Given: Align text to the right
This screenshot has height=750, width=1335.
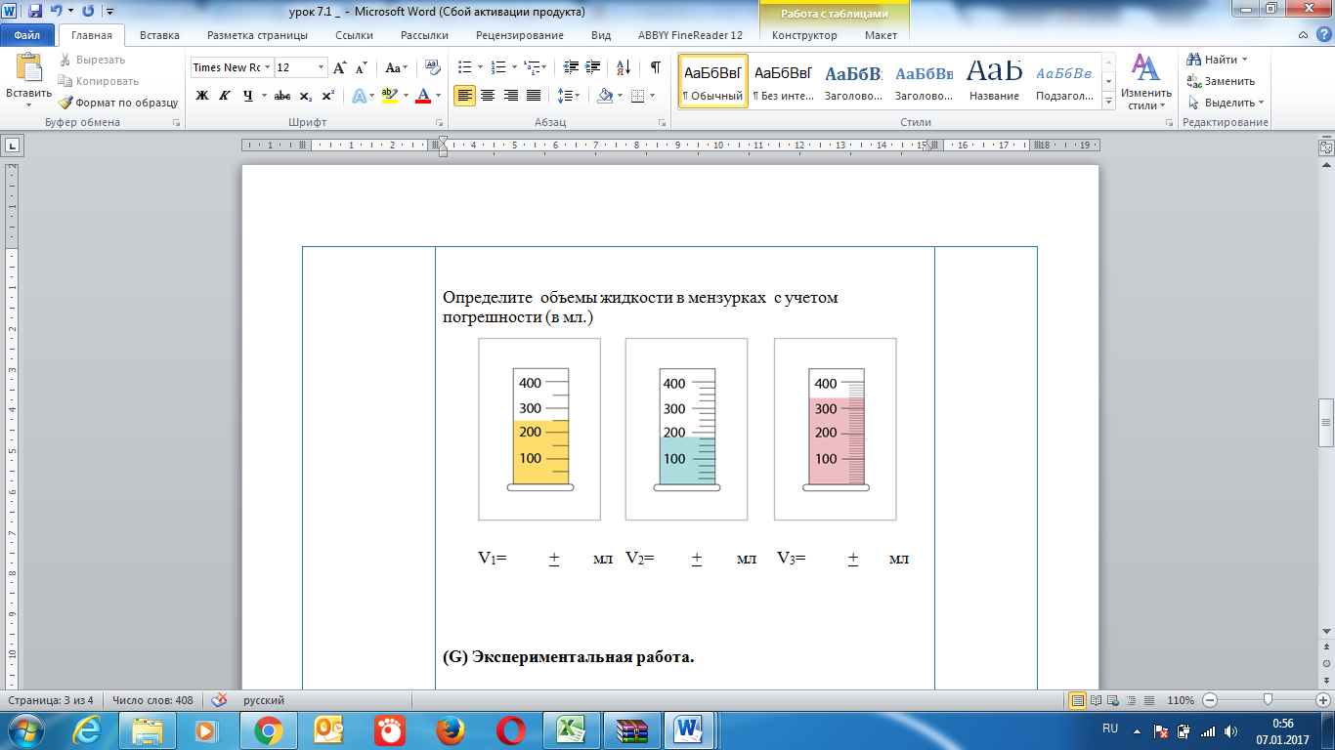Looking at the screenshot, I should pos(510,96).
